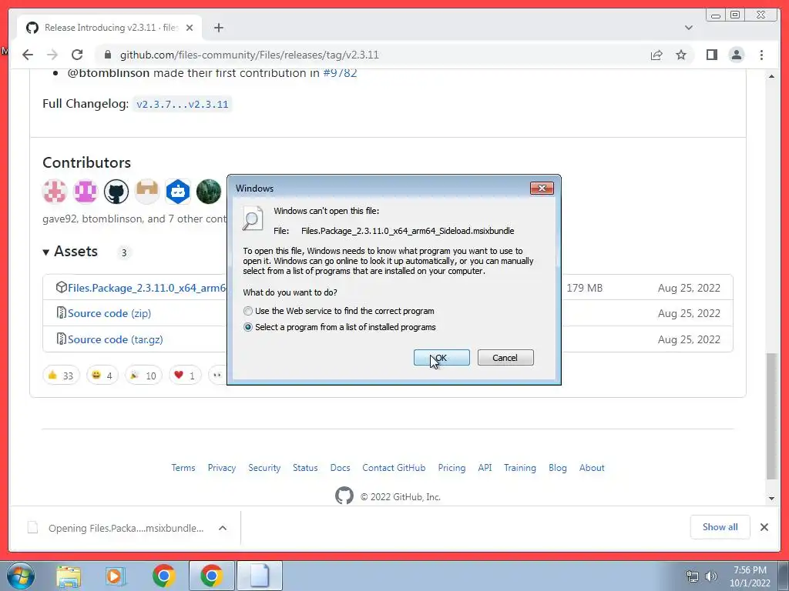Click the GitHub Octocat contributor avatar
This screenshot has height=591, width=789.
(x=116, y=192)
